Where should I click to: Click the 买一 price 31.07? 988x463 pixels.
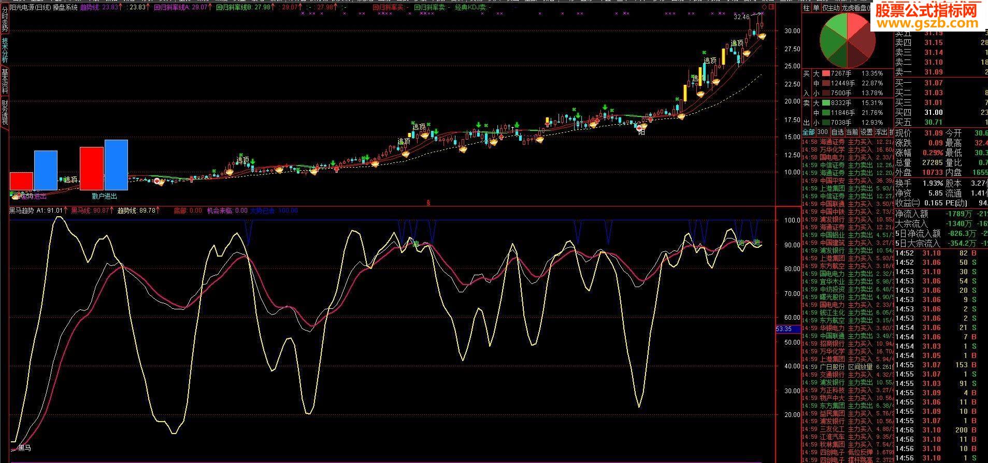(933, 83)
